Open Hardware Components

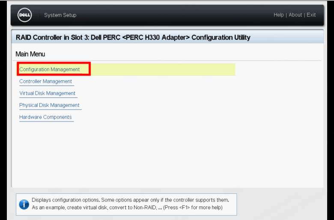coord(45,117)
